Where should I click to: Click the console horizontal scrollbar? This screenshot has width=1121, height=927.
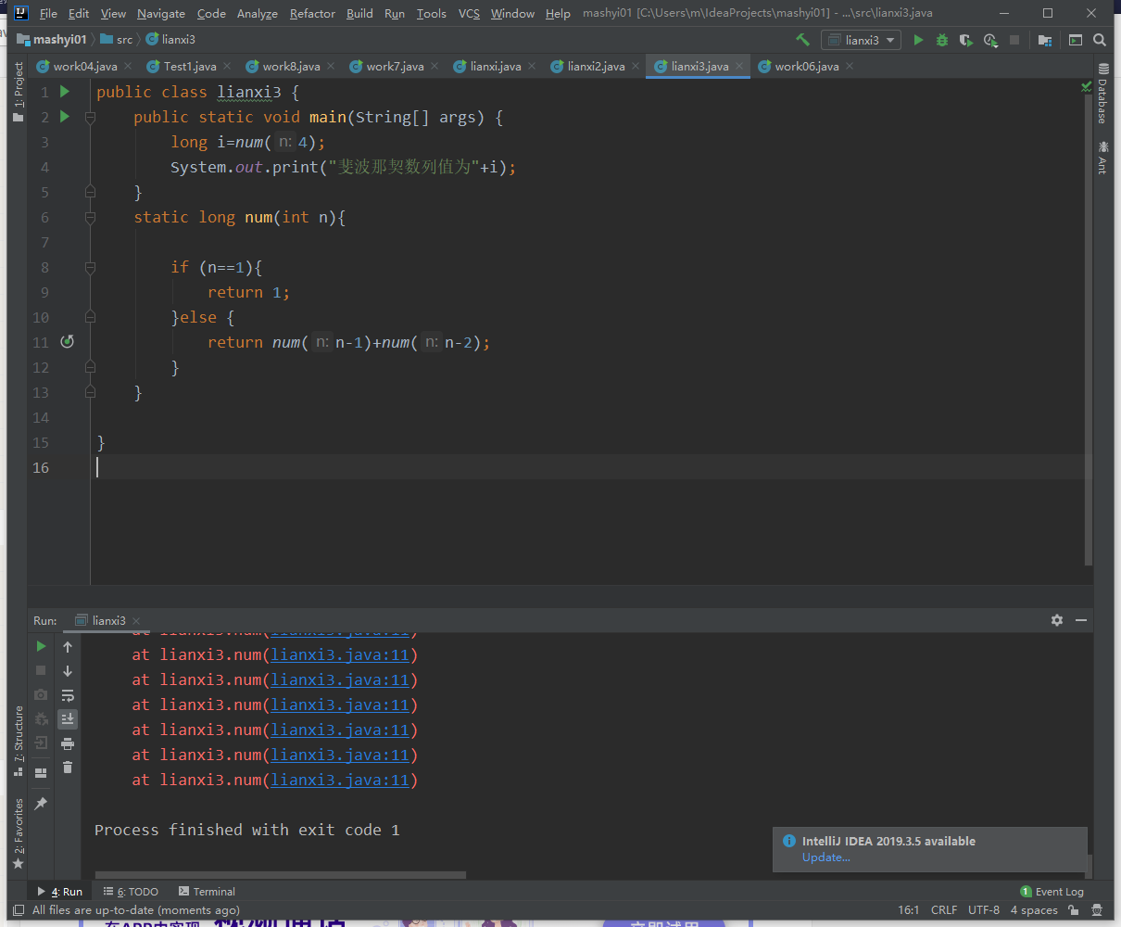280,874
